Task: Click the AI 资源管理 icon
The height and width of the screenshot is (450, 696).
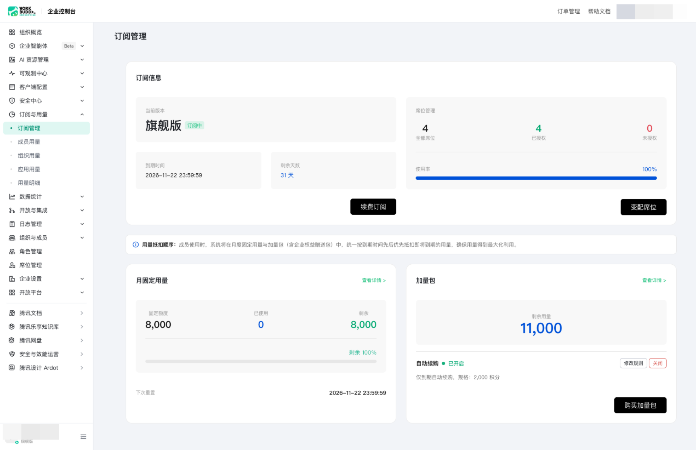Action: pos(12,60)
